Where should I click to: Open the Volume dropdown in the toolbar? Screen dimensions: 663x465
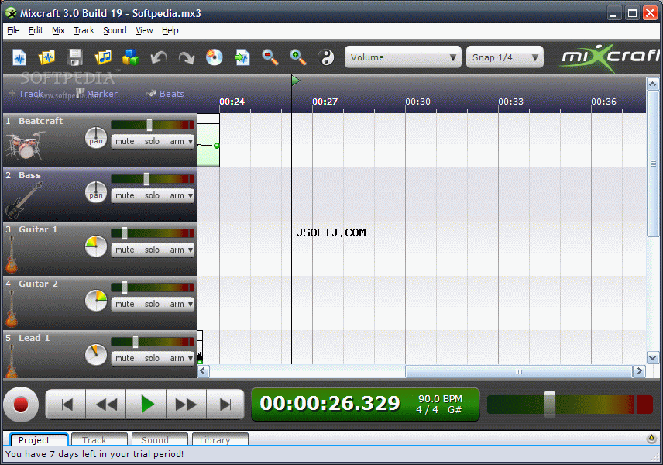click(403, 57)
